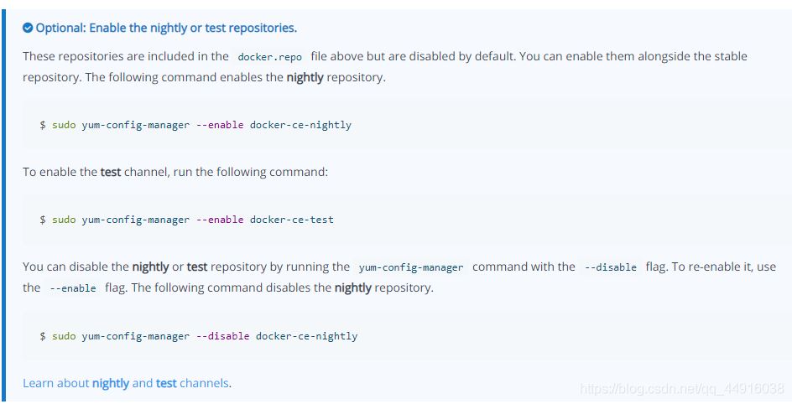Click the docker.repo inline code label
Screen dimensions: 792x404
pyautogui.click(x=269, y=57)
